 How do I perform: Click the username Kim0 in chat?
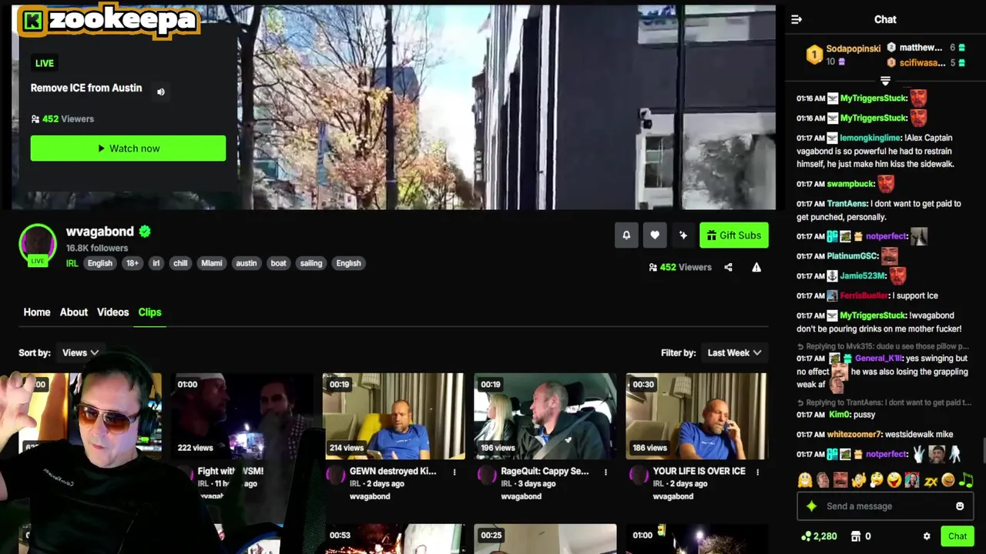click(838, 415)
